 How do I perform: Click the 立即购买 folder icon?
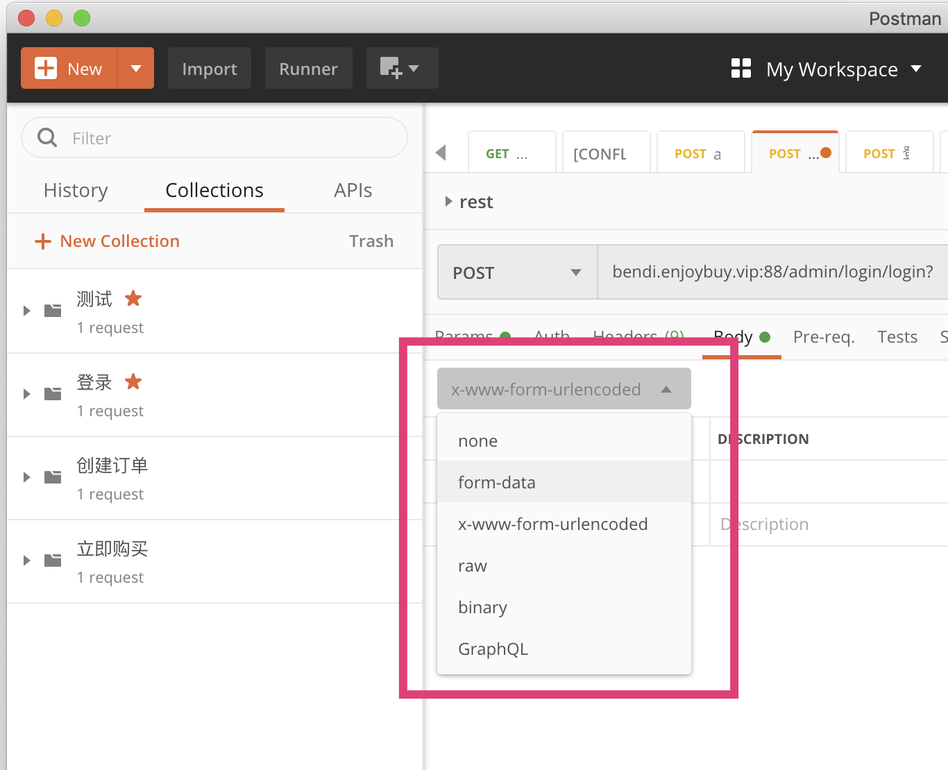53,561
